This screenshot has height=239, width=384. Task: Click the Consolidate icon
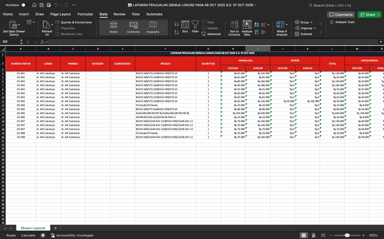click(264, 32)
